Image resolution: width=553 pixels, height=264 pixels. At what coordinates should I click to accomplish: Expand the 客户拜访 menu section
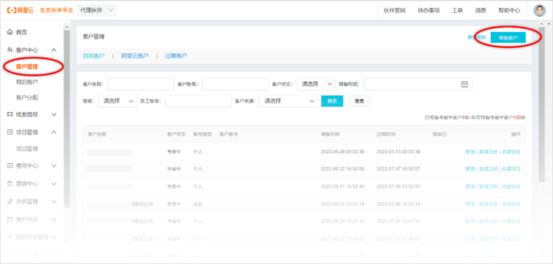(x=54, y=219)
